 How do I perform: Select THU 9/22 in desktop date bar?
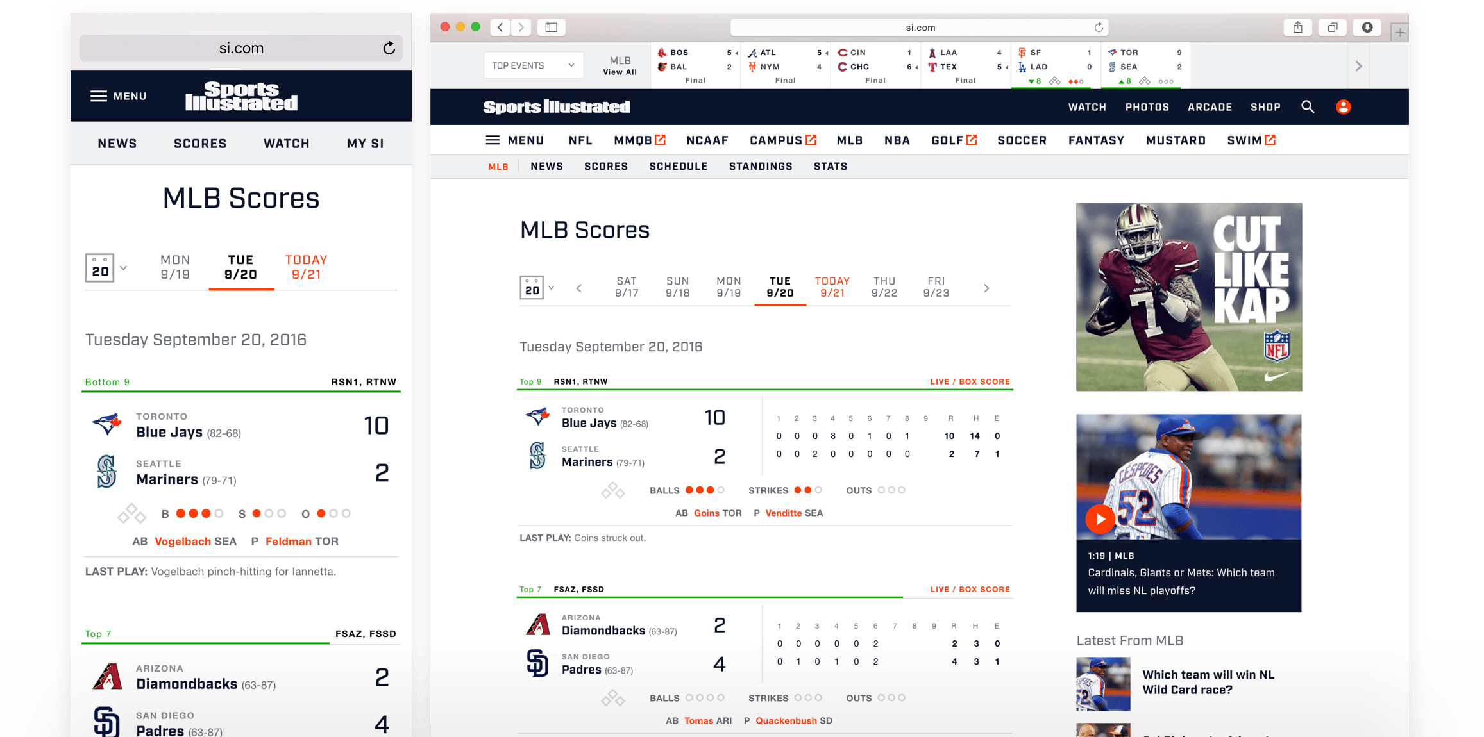(x=884, y=287)
